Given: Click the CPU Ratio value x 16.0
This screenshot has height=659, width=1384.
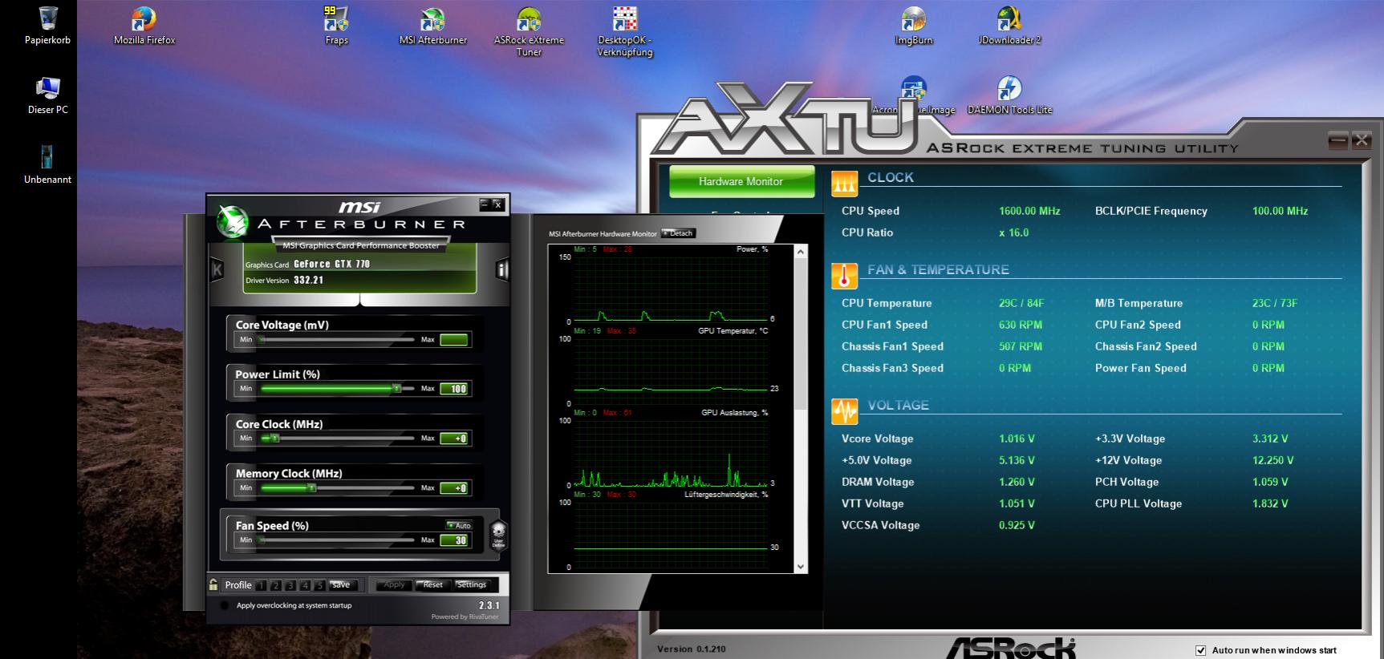Looking at the screenshot, I should [x=1013, y=232].
